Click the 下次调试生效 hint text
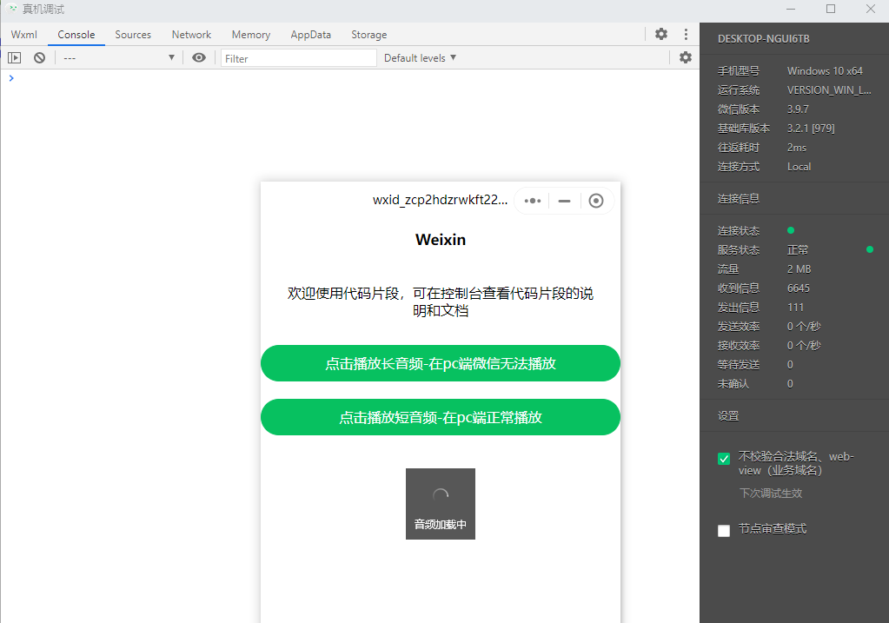The image size is (889, 623). [771, 494]
